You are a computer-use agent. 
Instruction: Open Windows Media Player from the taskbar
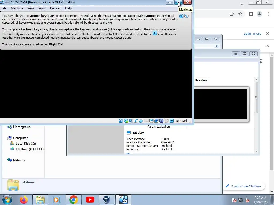[x=57, y=200]
